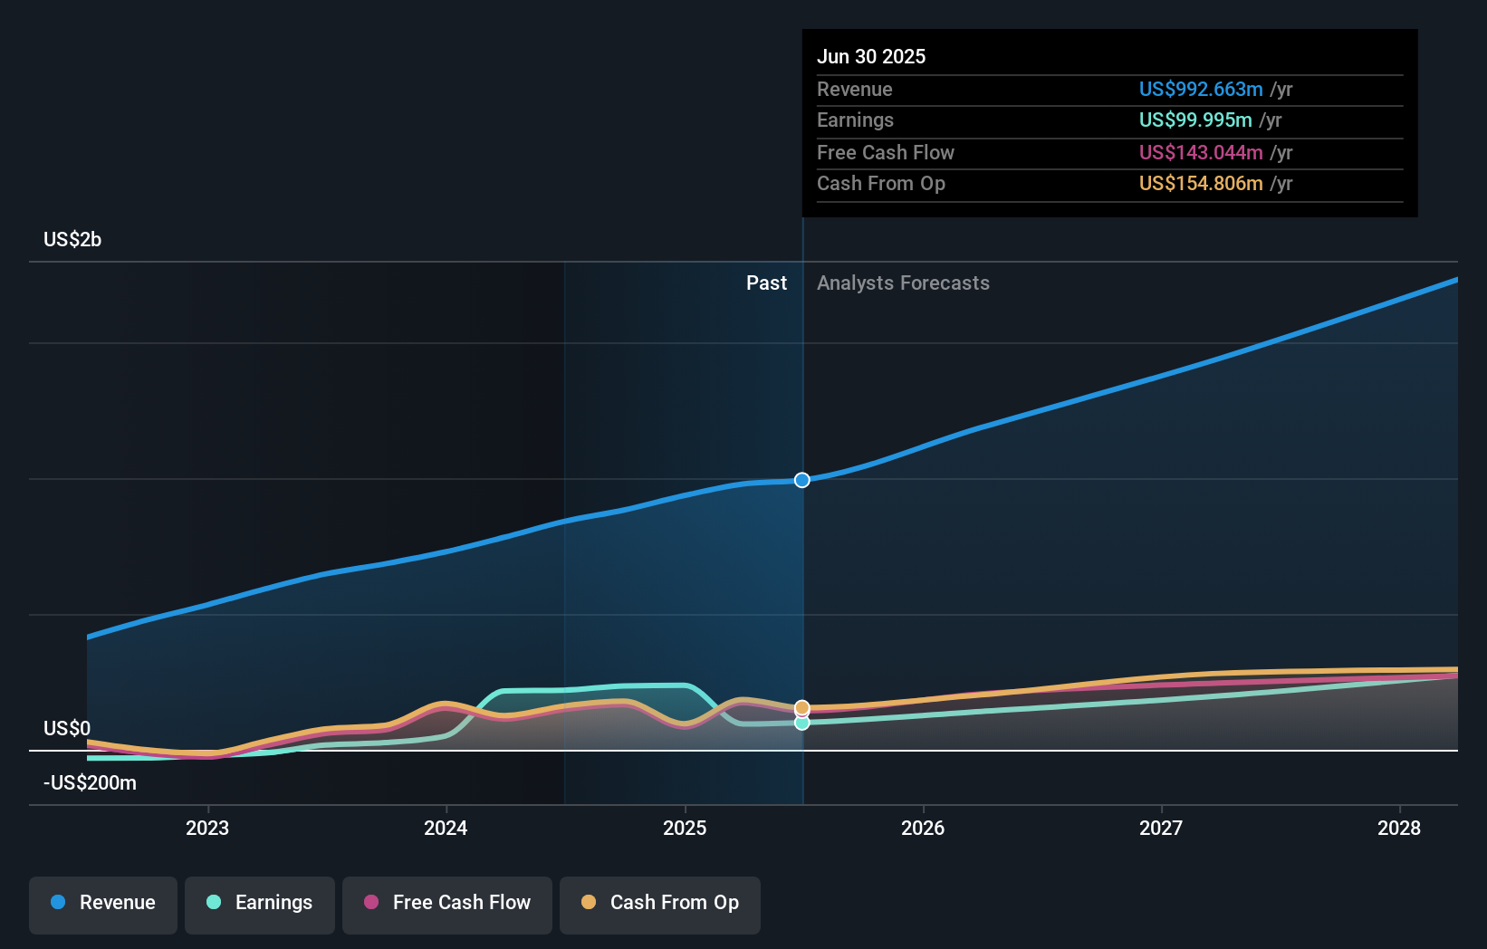This screenshot has height=949, width=1487.
Task: Click the US$99.995m earnings value
Action: coord(1195,120)
